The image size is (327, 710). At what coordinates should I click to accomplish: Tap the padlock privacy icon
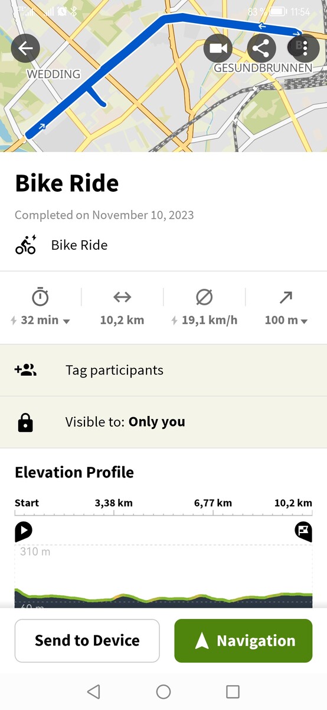tap(25, 422)
